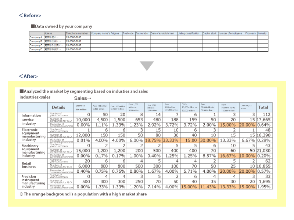Select the orange 33.33% highlighted cell
Screen dimensions: 294x220
pyautogui.click(x=171, y=140)
